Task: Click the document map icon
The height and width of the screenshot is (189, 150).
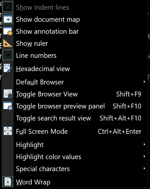Action: point(8,19)
